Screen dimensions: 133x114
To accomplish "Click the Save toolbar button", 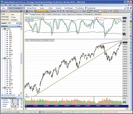I will coord(22,11).
